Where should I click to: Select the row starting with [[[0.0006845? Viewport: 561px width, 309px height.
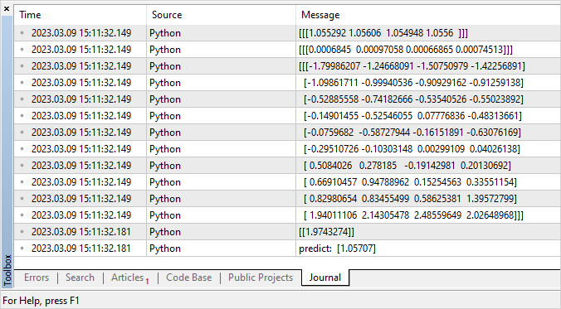click(x=287, y=50)
